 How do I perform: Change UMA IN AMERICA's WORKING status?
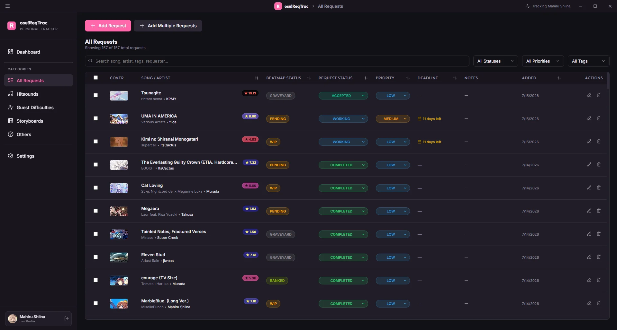(x=343, y=119)
